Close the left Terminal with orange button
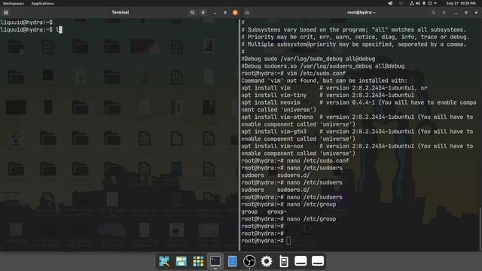Screen dimensions: 482x271 point(235,13)
